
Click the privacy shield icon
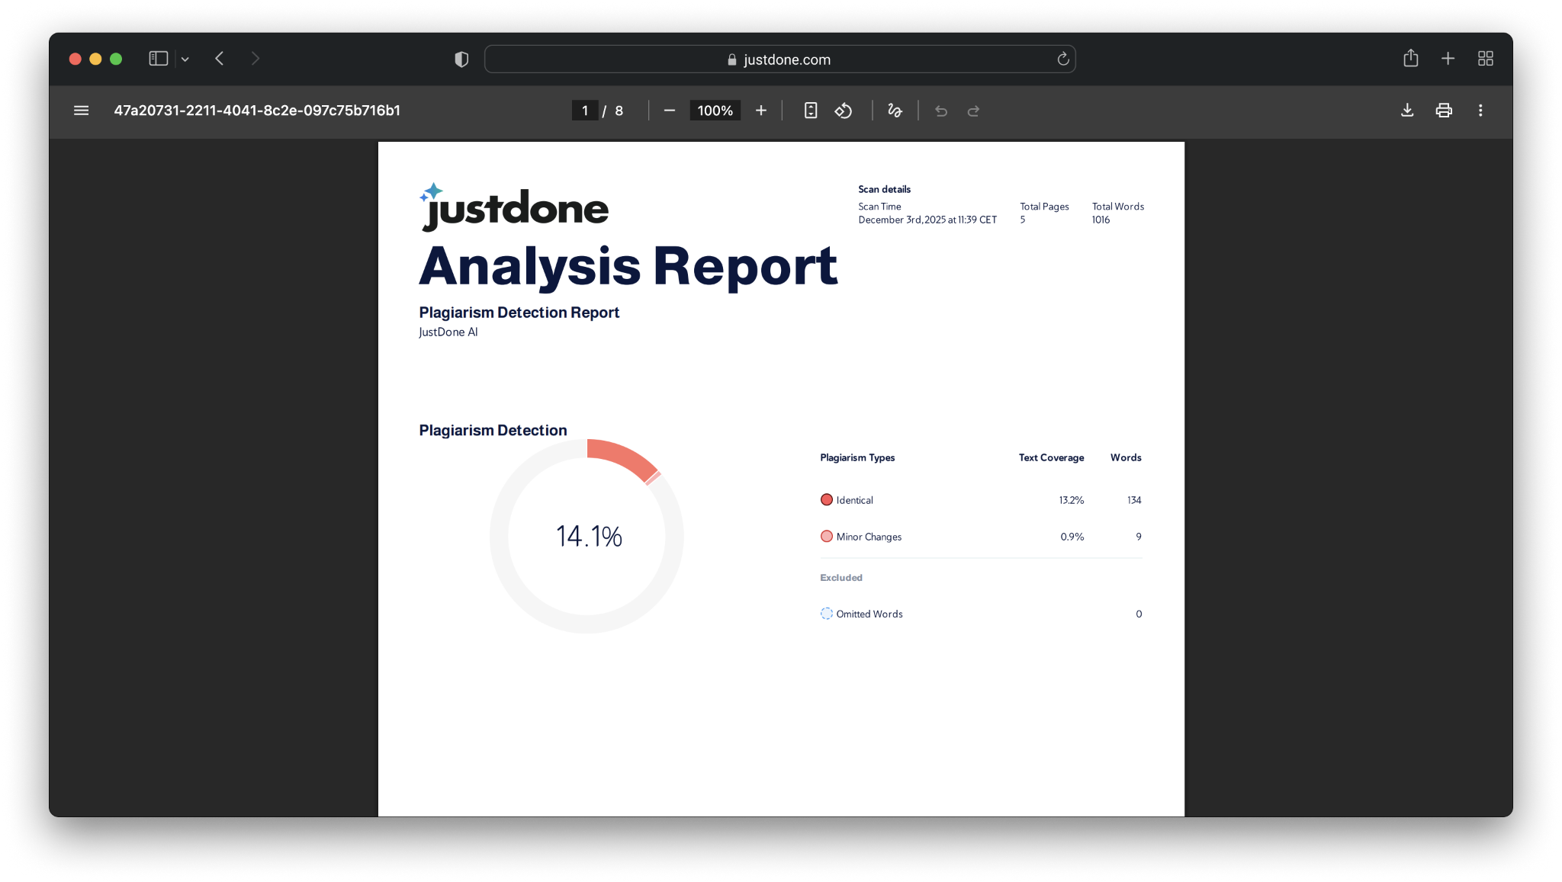pyautogui.click(x=461, y=59)
